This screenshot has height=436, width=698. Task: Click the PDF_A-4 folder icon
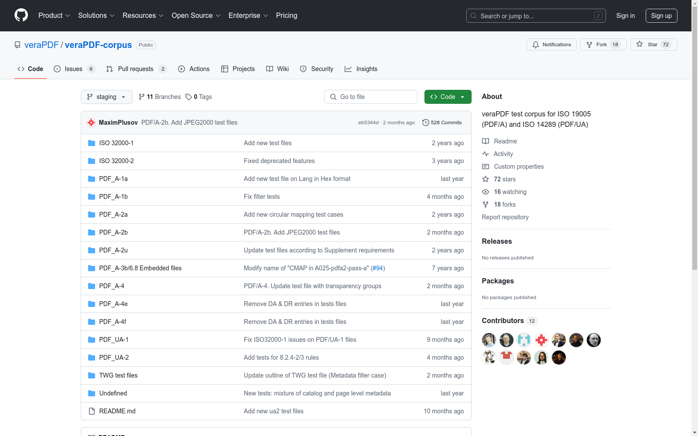tap(92, 286)
